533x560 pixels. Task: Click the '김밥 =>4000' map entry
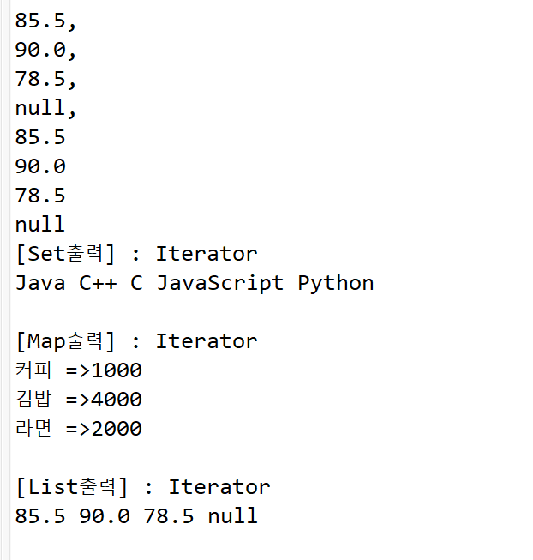click(79, 400)
